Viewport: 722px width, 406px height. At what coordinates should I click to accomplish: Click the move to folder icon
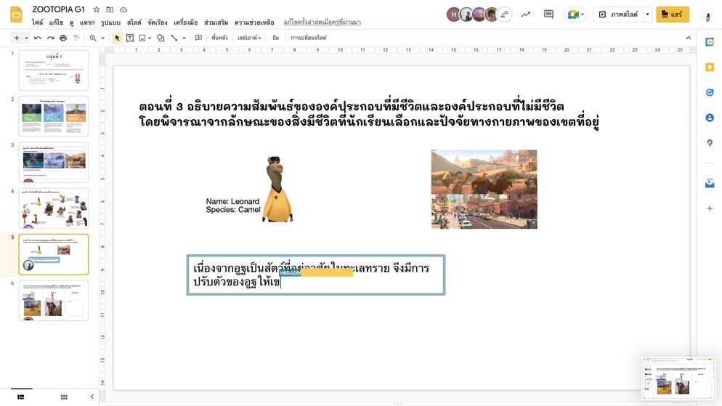coord(110,9)
